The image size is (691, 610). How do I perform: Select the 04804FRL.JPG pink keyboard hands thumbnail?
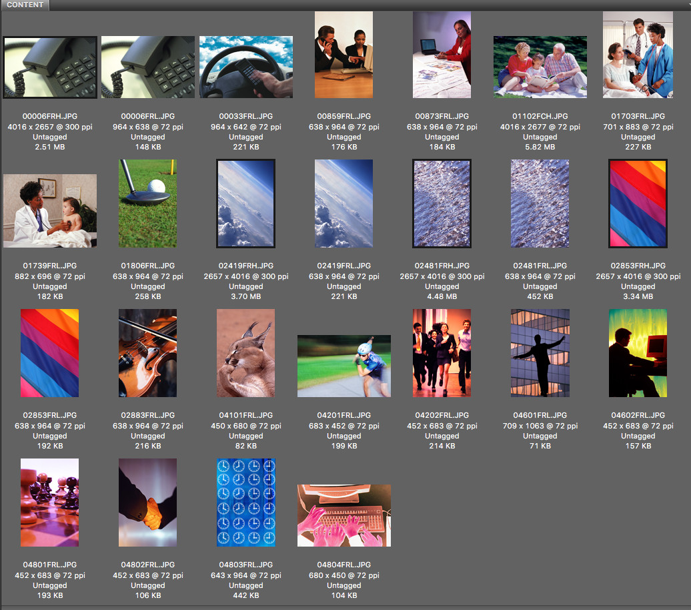(343, 516)
